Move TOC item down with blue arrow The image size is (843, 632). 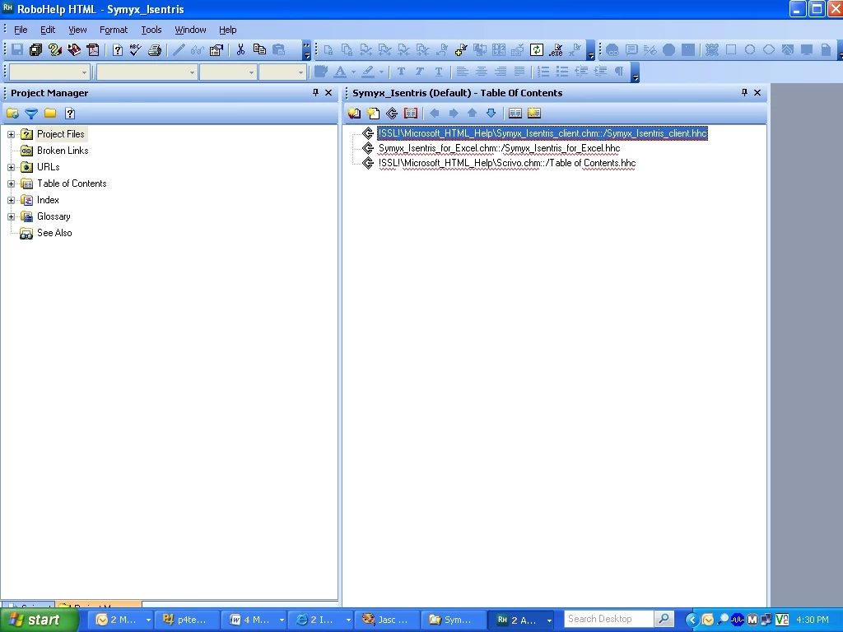point(491,113)
